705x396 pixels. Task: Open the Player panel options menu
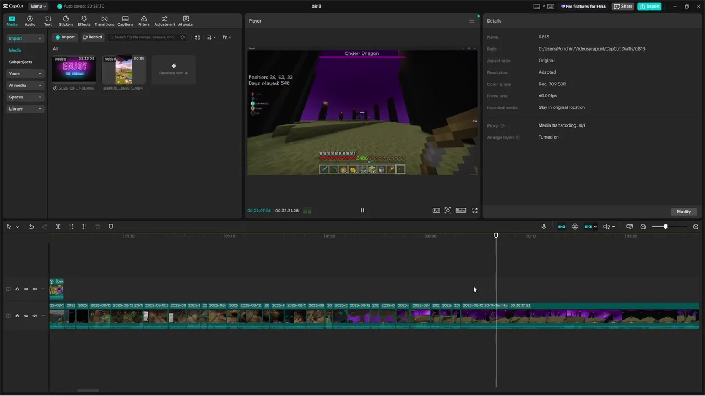[x=471, y=21]
